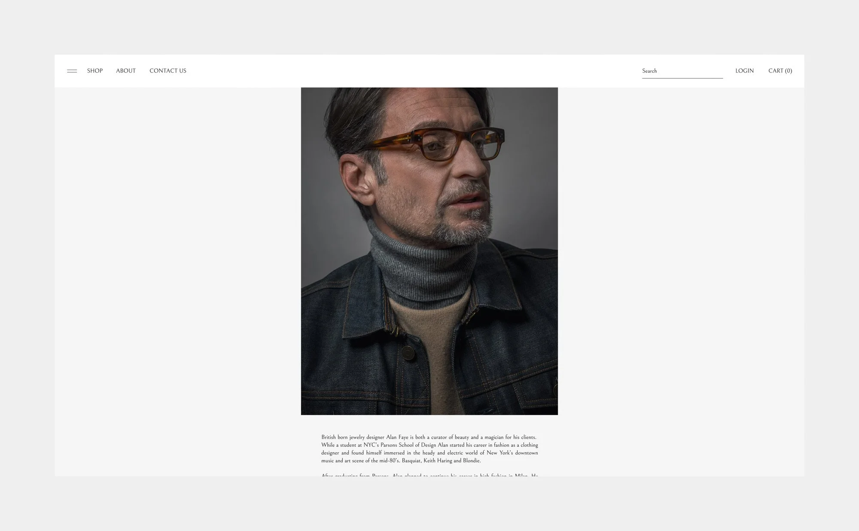Click the underline beneath the Search field
This screenshot has height=531, width=859.
(682, 78)
